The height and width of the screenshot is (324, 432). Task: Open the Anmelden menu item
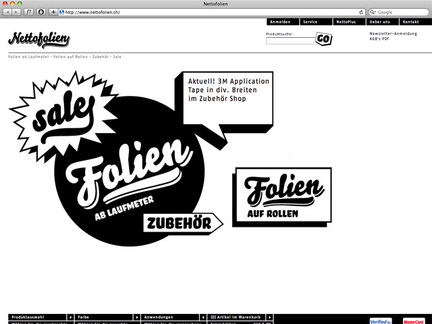(283, 22)
